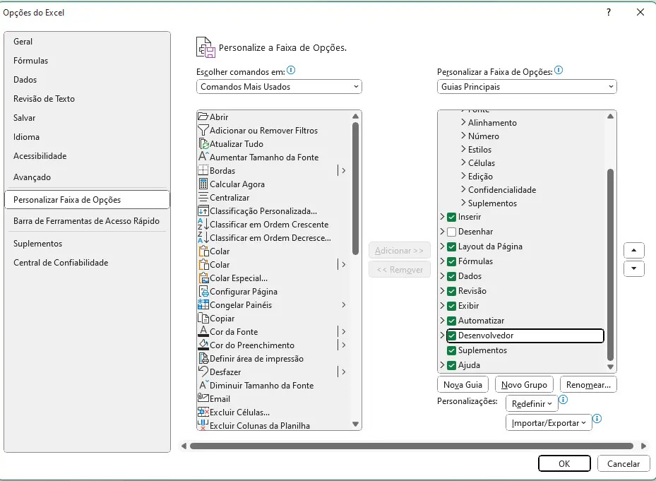Click the info icon next to Redefinir
Image resolution: width=656 pixels, height=481 pixels.
[x=563, y=399]
